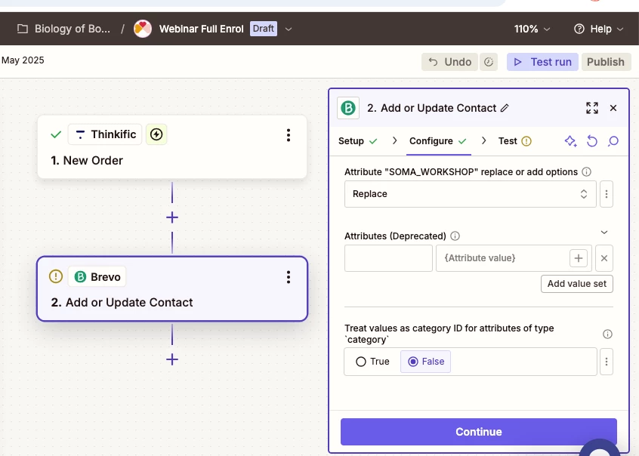The width and height of the screenshot is (639, 456).
Task: Close the Add or Update Contact panel
Action: point(613,108)
